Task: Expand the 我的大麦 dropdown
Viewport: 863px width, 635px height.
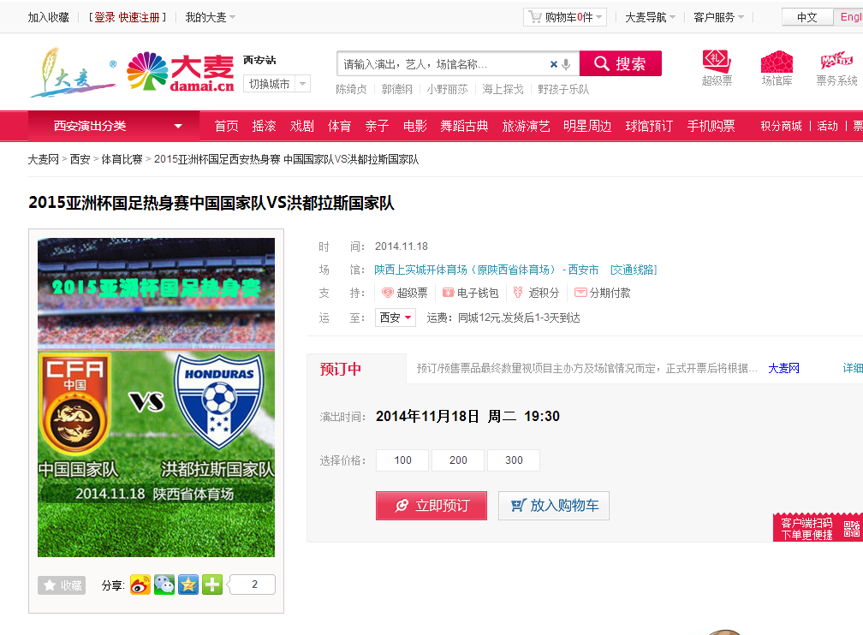Action: click(211, 18)
